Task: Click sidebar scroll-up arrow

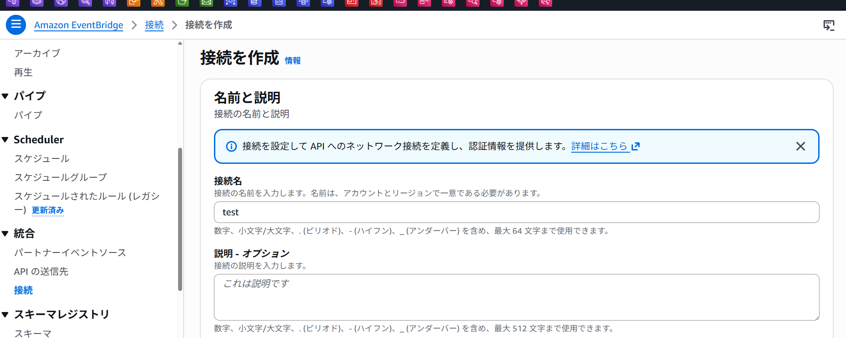Action: [180, 43]
